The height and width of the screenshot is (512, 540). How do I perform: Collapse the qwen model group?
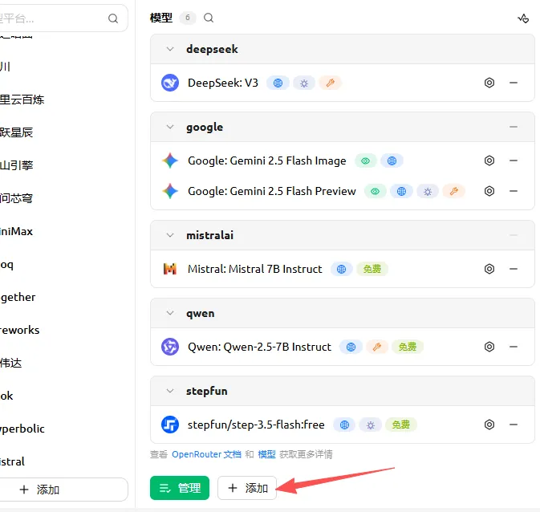170,313
